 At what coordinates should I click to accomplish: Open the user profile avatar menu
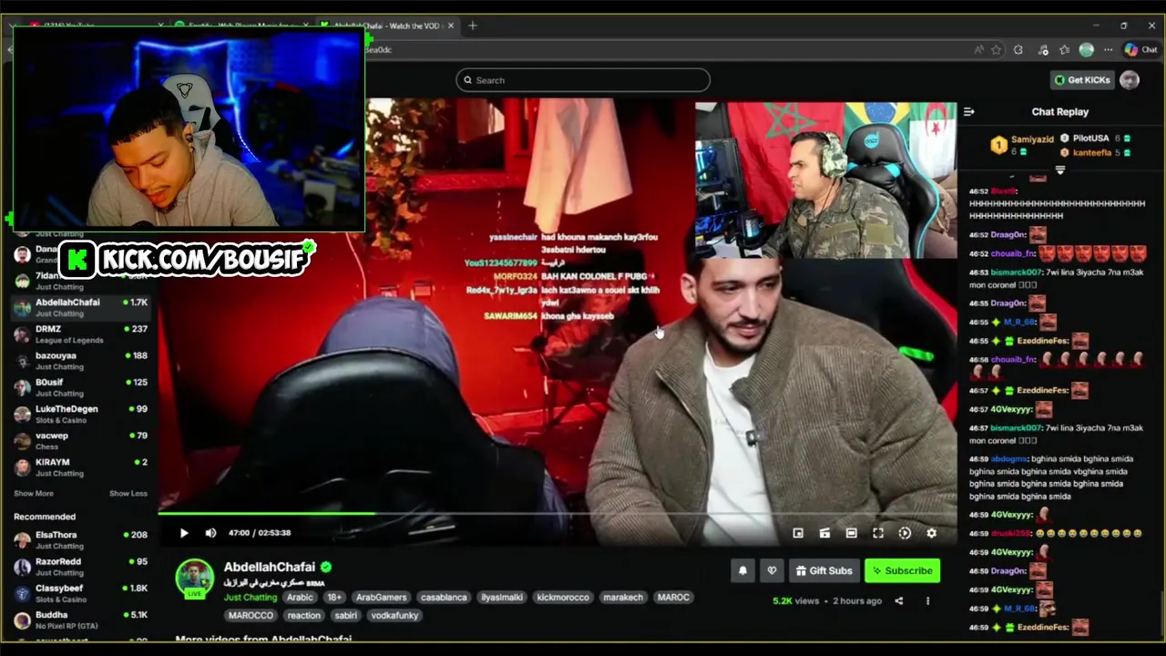(x=1130, y=80)
